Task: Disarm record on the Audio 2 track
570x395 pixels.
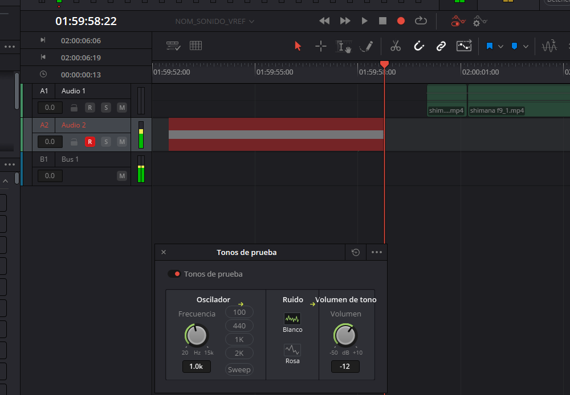Action: 89,141
